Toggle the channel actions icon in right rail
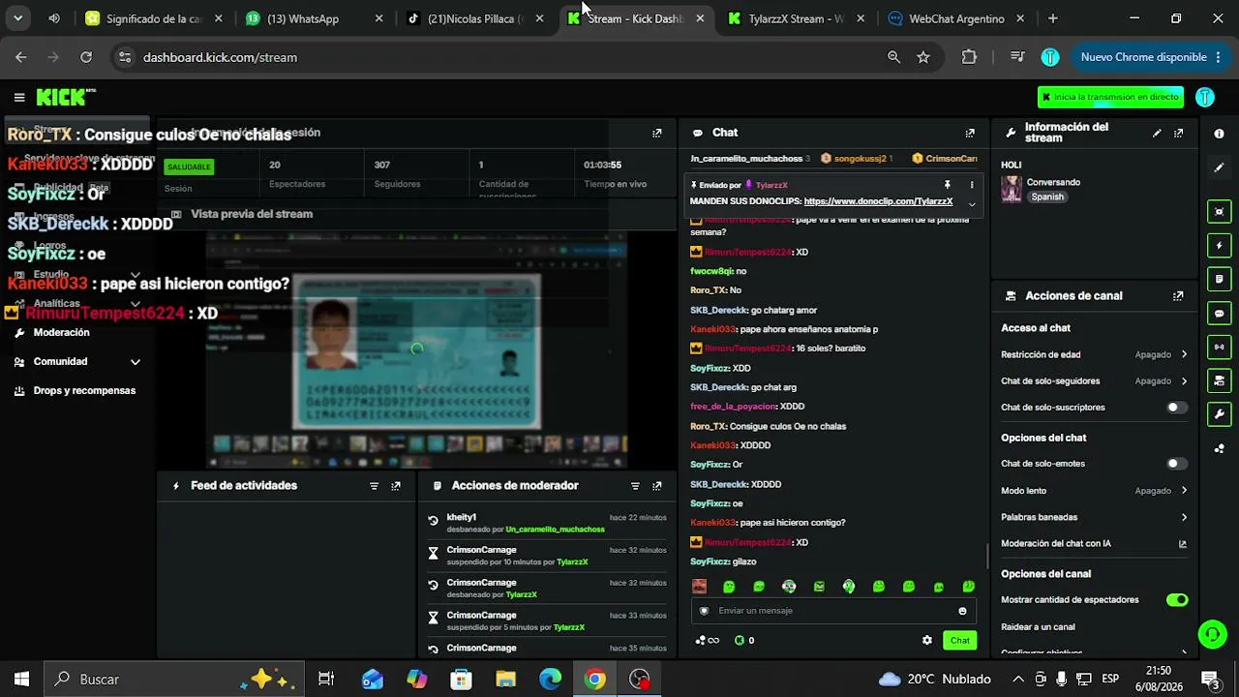This screenshot has height=697, width=1239. pos(1219,380)
